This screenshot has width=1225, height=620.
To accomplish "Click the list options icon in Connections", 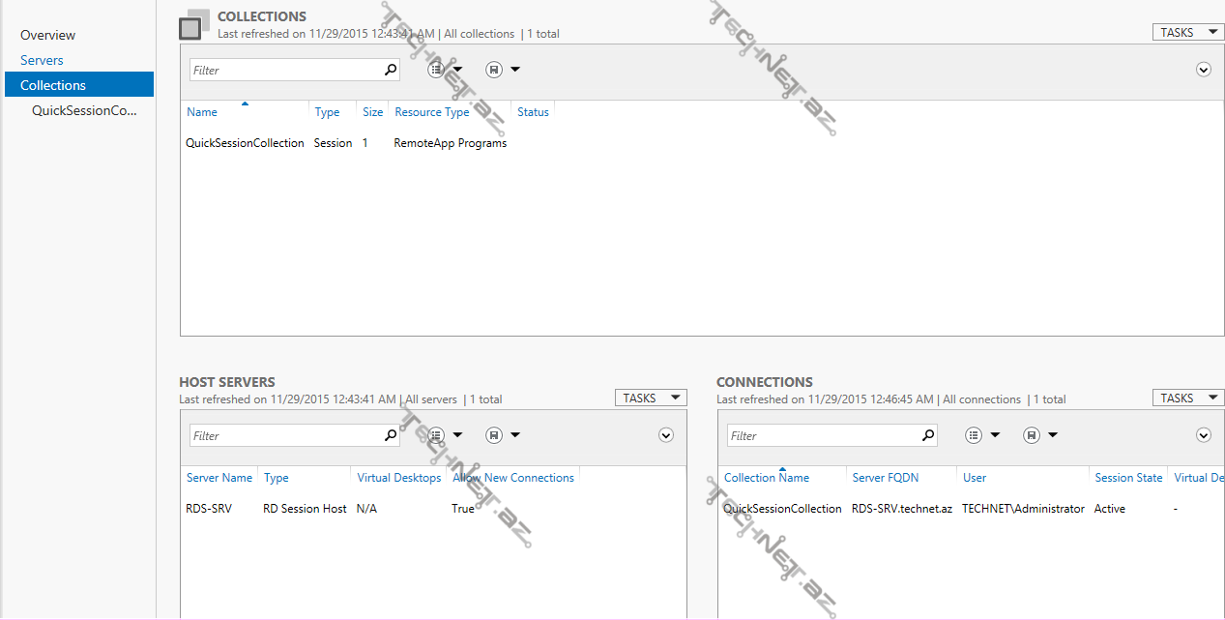I will [975, 435].
